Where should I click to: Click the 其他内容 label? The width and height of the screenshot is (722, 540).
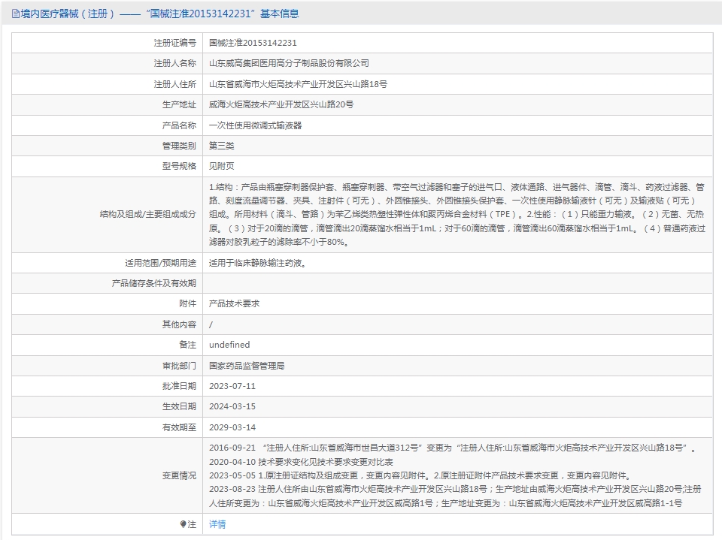179,324
